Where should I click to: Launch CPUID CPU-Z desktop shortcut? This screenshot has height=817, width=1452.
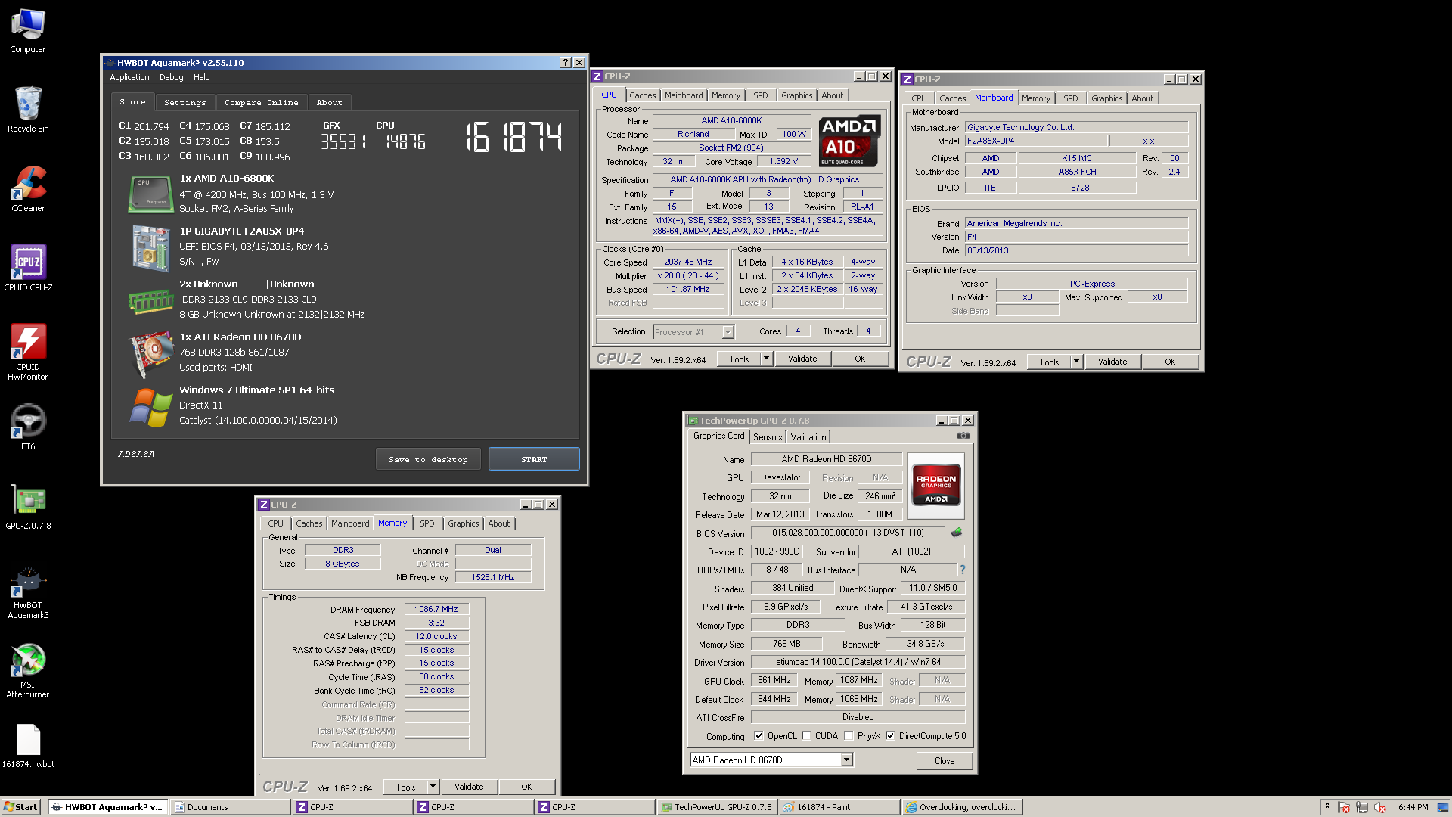pos(28,269)
